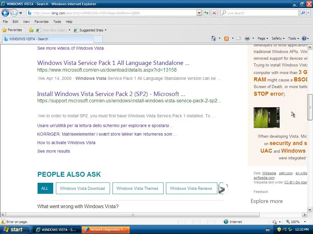The width and height of the screenshot is (313, 234).
Task: Click the Refresh page icon
Action: point(206,13)
